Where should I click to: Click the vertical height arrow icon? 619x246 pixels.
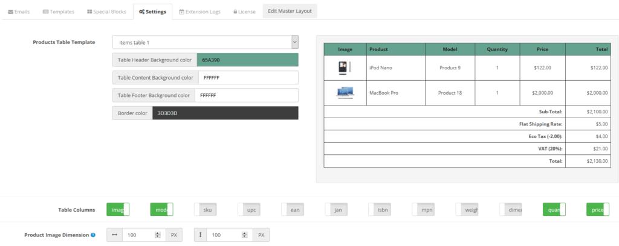pyautogui.click(x=200, y=235)
